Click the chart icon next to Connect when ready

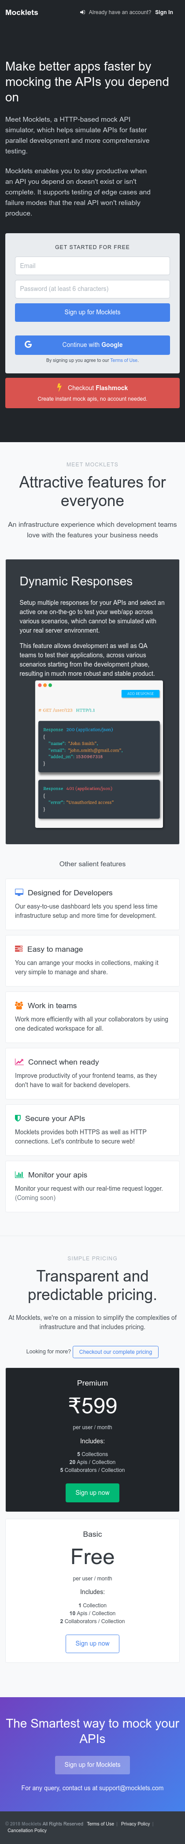pyautogui.click(x=19, y=1062)
